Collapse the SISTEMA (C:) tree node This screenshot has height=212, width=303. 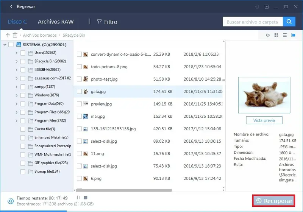pyautogui.click(x=5, y=45)
